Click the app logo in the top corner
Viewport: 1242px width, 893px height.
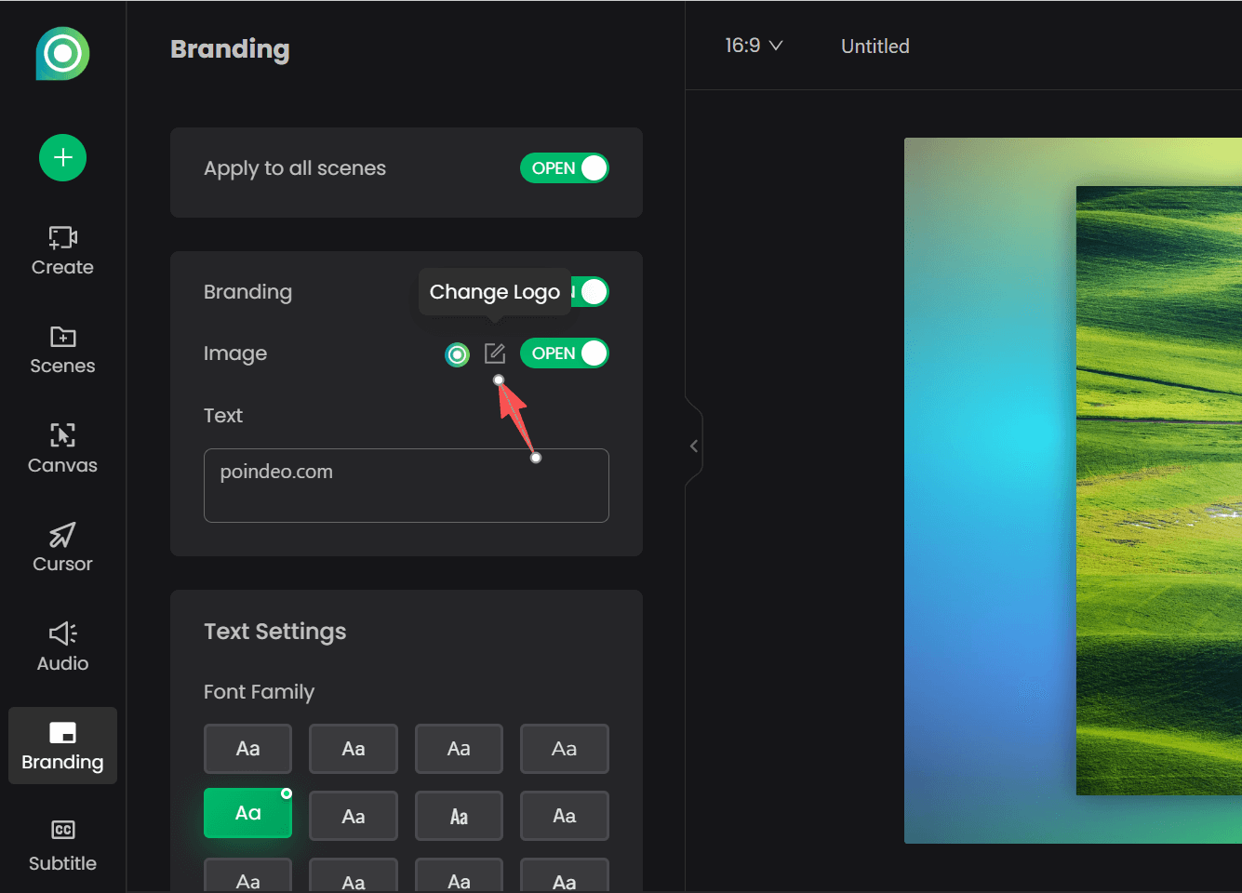61,54
